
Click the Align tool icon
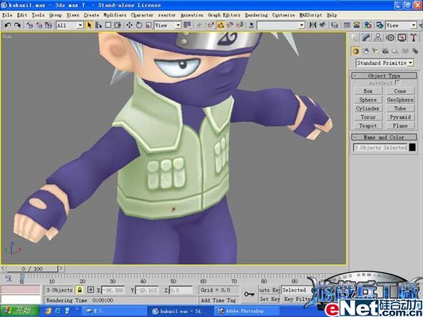coord(322,26)
